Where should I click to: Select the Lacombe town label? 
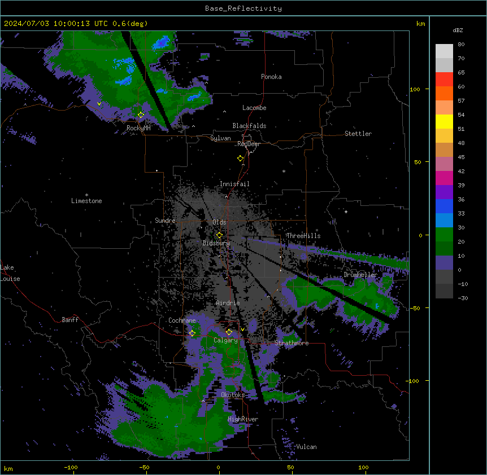tap(254, 108)
